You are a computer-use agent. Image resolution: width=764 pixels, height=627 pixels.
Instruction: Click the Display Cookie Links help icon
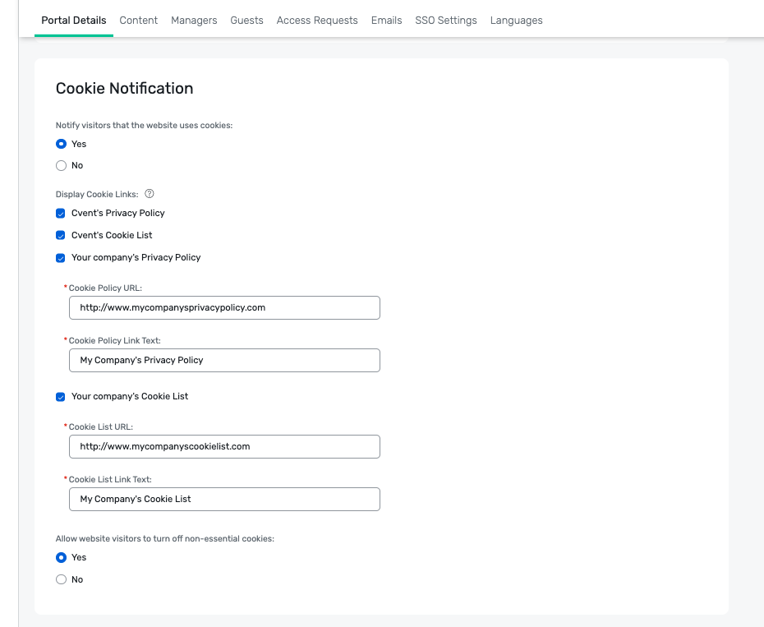click(x=150, y=194)
